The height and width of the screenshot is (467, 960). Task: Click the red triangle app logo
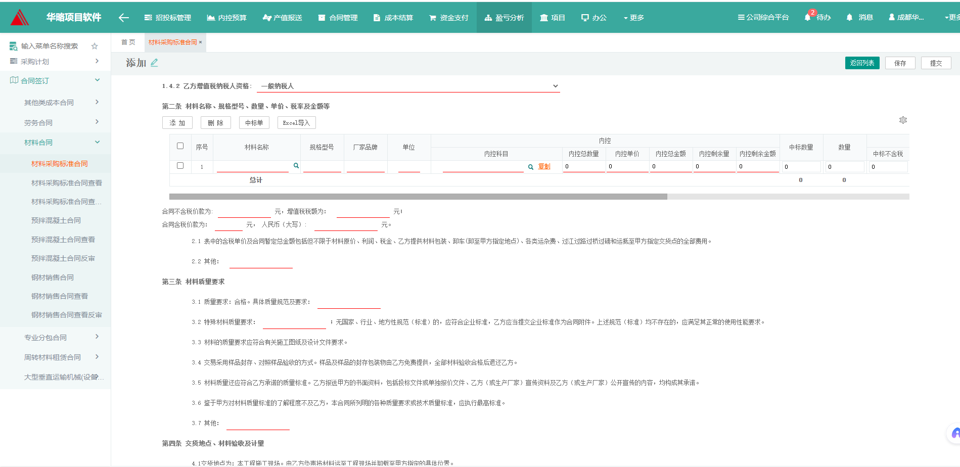click(x=20, y=17)
